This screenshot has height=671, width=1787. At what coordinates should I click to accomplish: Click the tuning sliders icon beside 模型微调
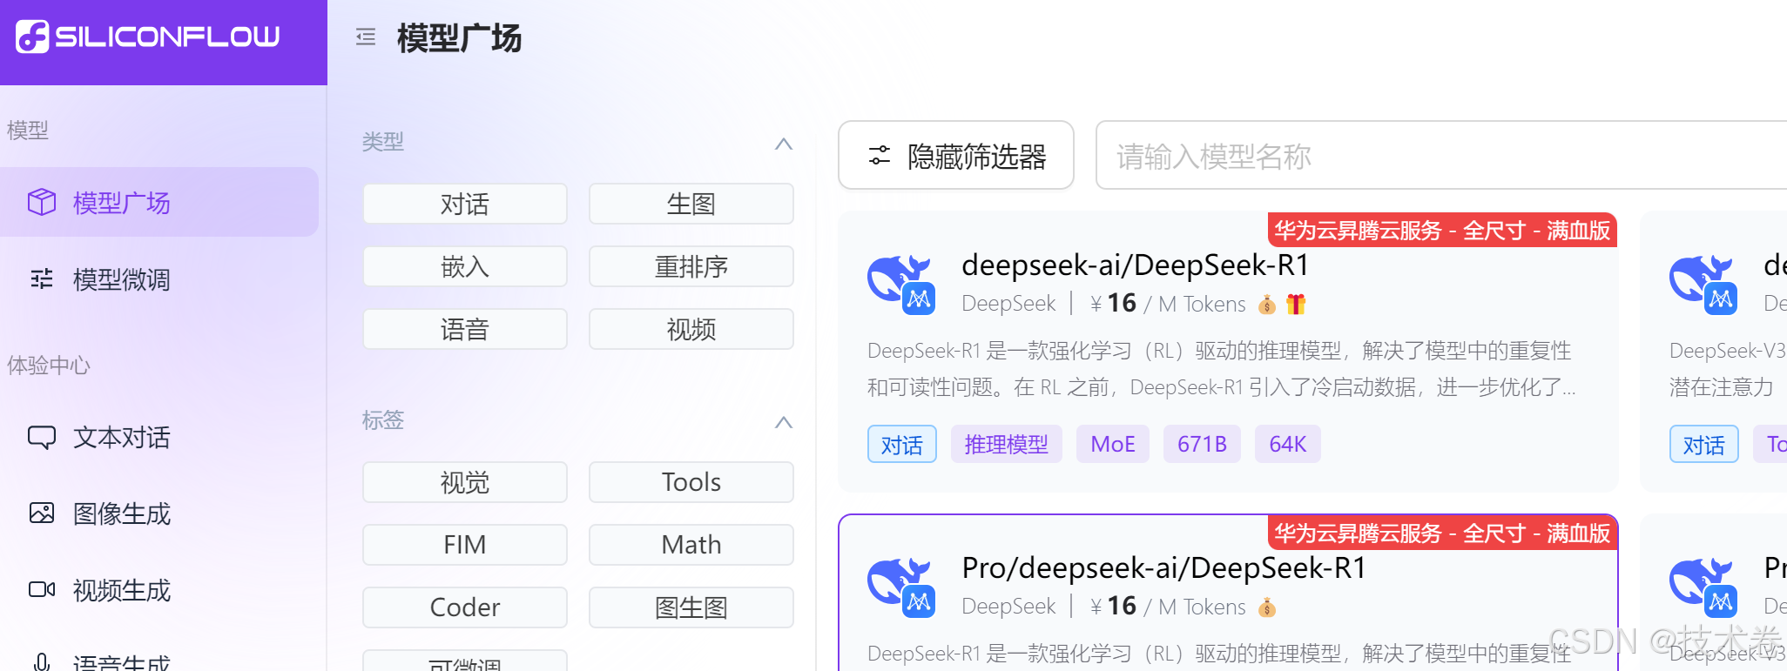42,278
